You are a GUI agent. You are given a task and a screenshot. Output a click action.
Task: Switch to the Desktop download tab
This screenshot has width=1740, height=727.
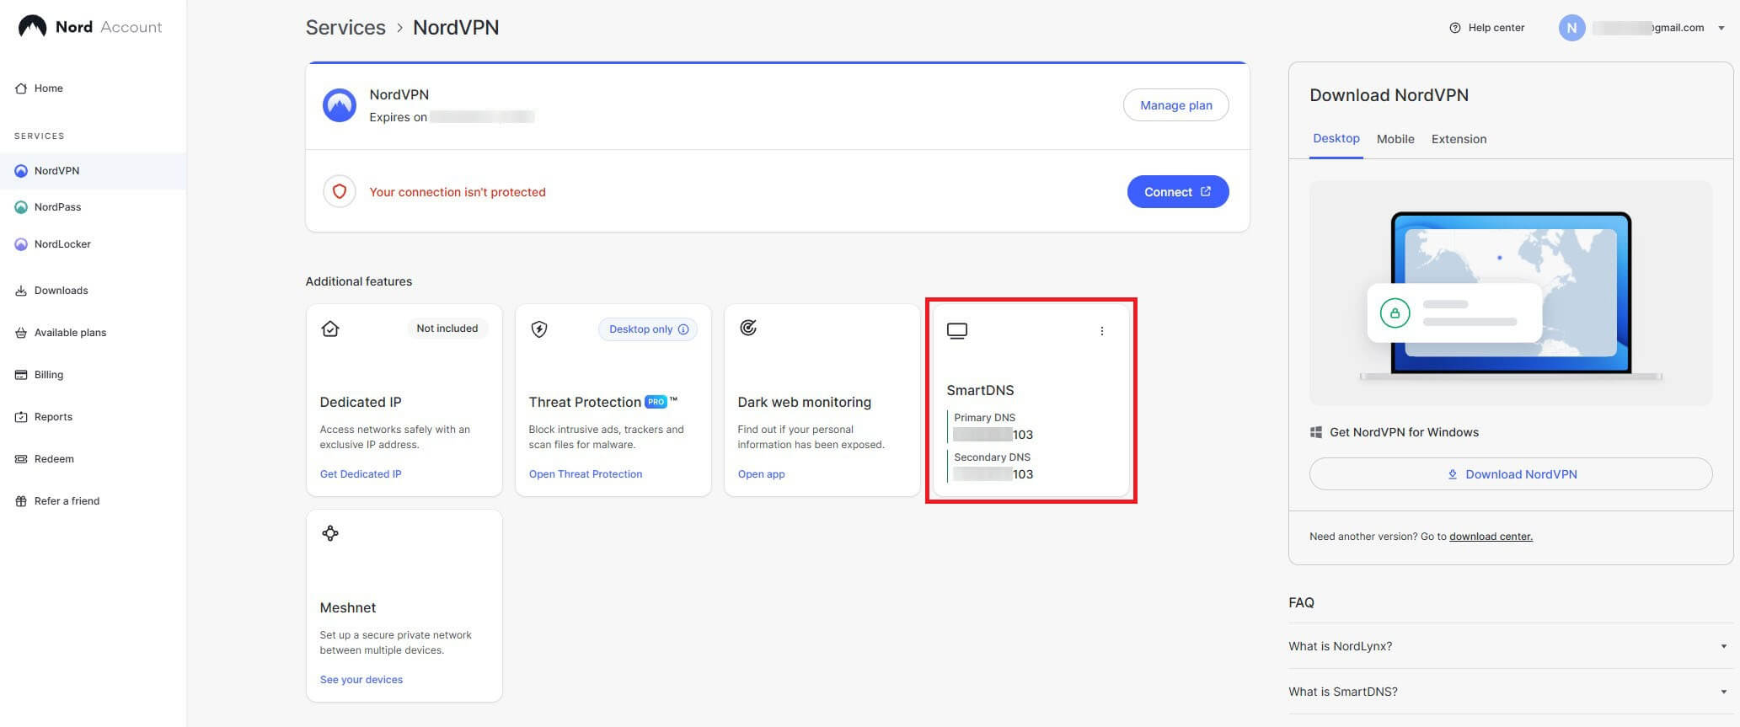[x=1336, y=139]
